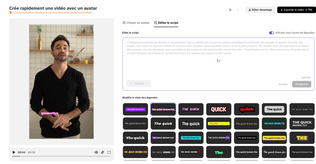This screenshot has width=316, height=164.
Task: Open the Français language dropdown
Action: [139, 84]
